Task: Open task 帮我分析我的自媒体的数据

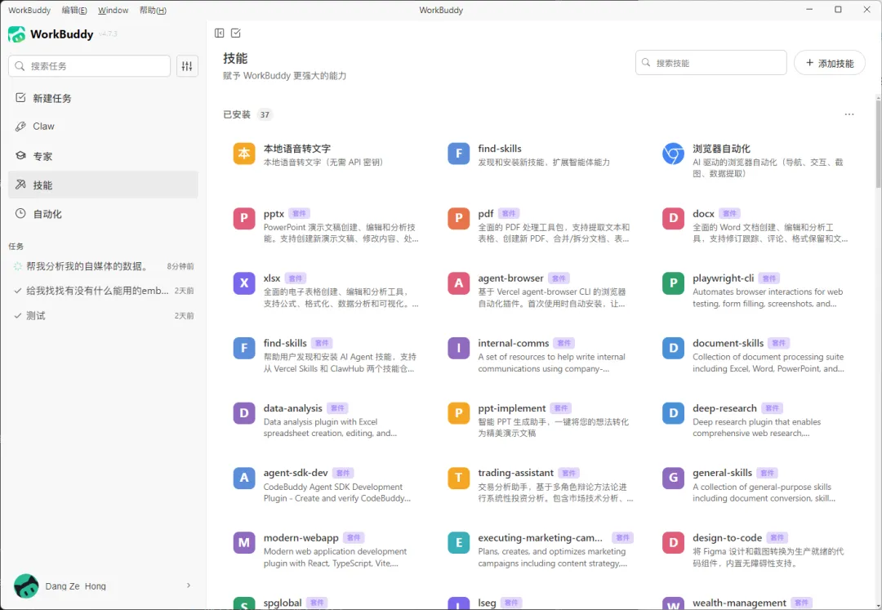Action: coord(103,266)
